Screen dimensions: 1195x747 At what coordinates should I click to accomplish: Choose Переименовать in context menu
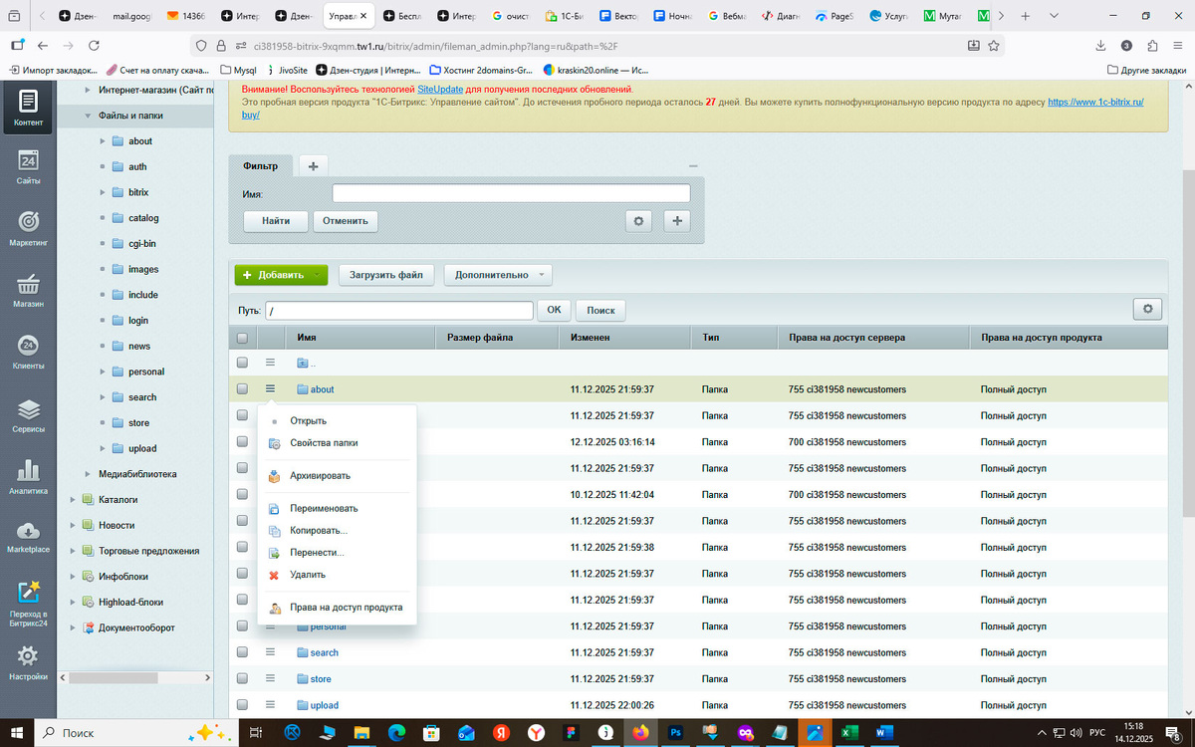[x=324, y=509]
